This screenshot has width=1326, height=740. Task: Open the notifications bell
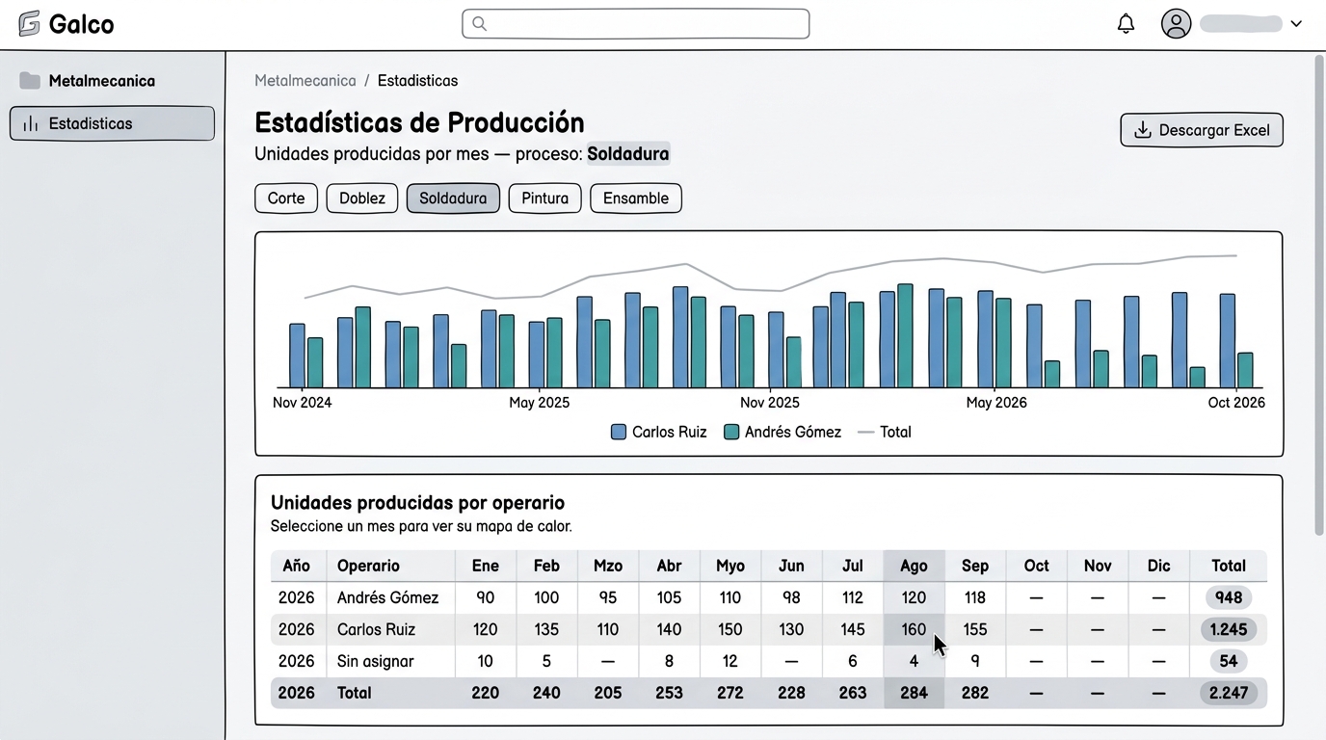click(x=1126, y=23)
